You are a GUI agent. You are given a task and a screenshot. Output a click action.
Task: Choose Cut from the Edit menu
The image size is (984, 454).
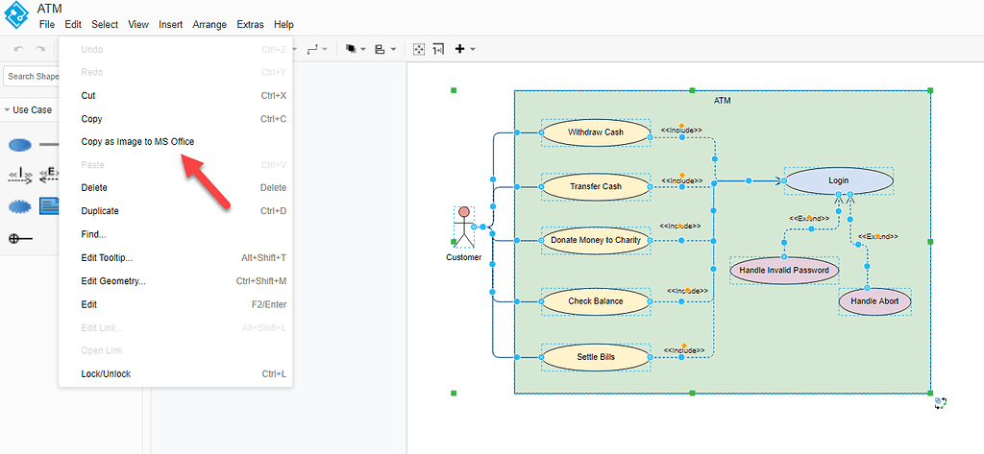[x=176, y=96]
